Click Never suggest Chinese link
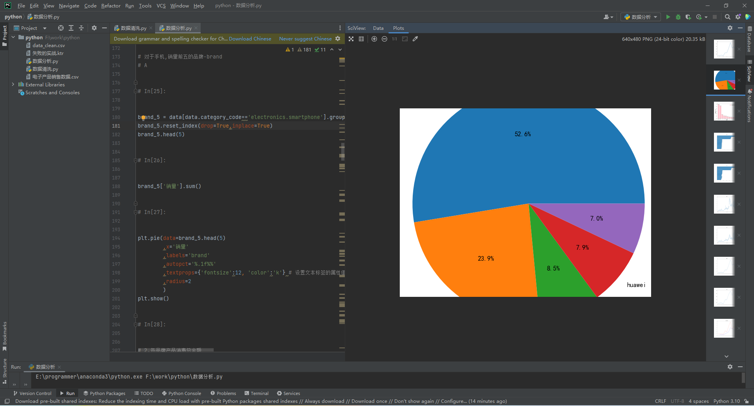Viewport: 754px width, 406px height. pyautogui.click(x=305, y=38)
